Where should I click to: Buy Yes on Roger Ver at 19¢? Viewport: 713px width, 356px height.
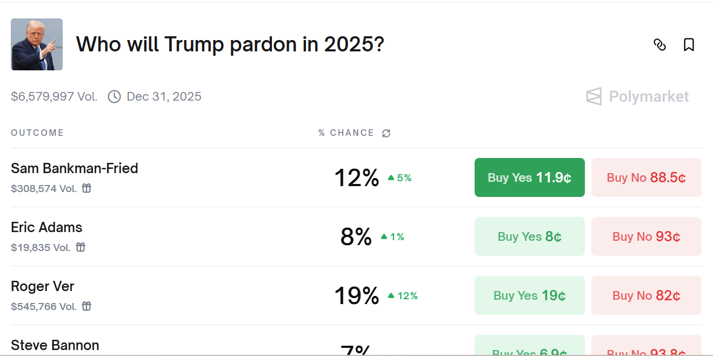(x=529, y=295)
